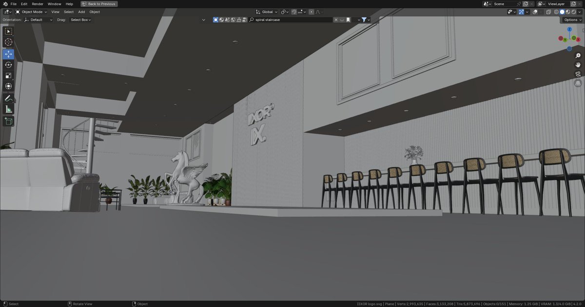Open the viewport Options menu
The width and height of the screenshot is (585, 307).
pos(571,20)
